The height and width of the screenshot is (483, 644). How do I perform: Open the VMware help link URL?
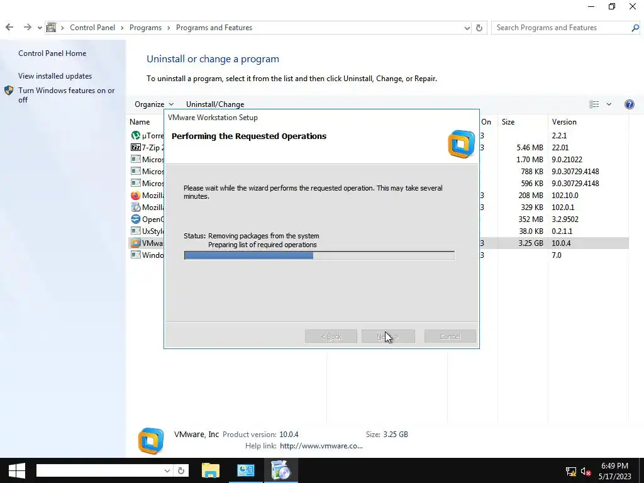[x=321, y=446]
